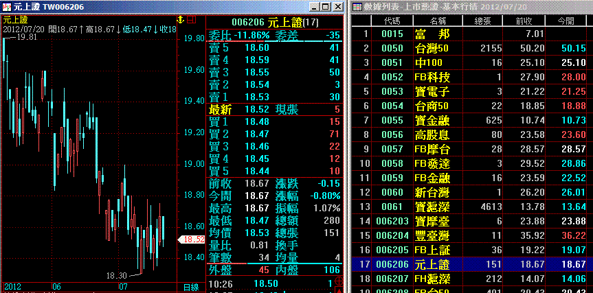Sort list by 名稱 column header

pos(438,21)
